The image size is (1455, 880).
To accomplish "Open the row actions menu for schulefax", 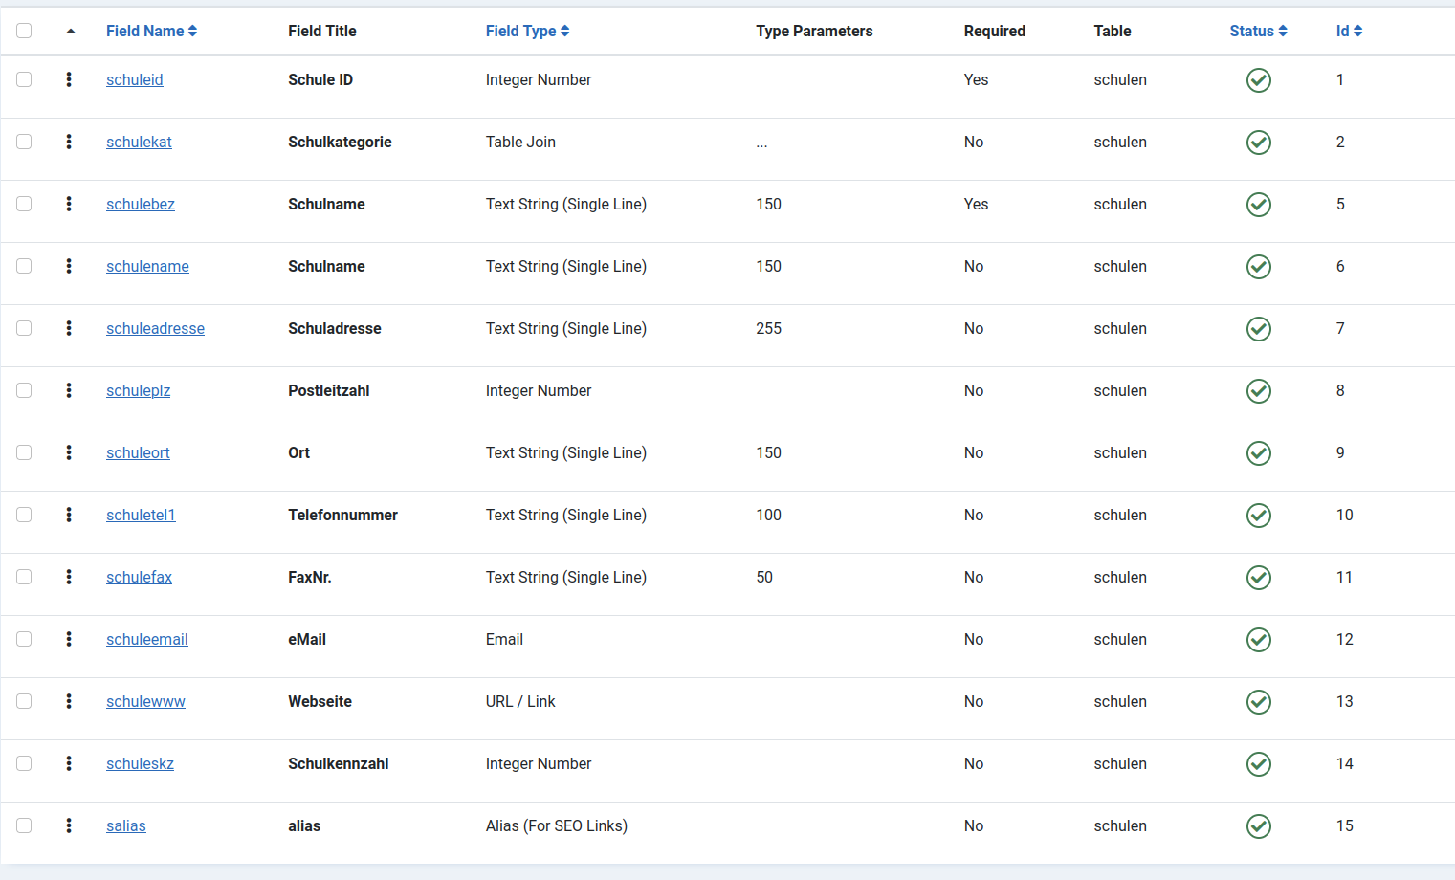I will point(69,577).
